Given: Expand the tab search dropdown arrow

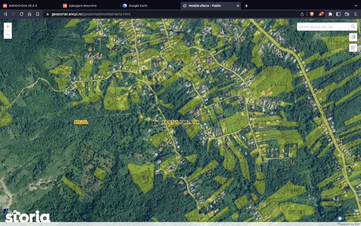Looking at the screenshot, I should 356,6.
